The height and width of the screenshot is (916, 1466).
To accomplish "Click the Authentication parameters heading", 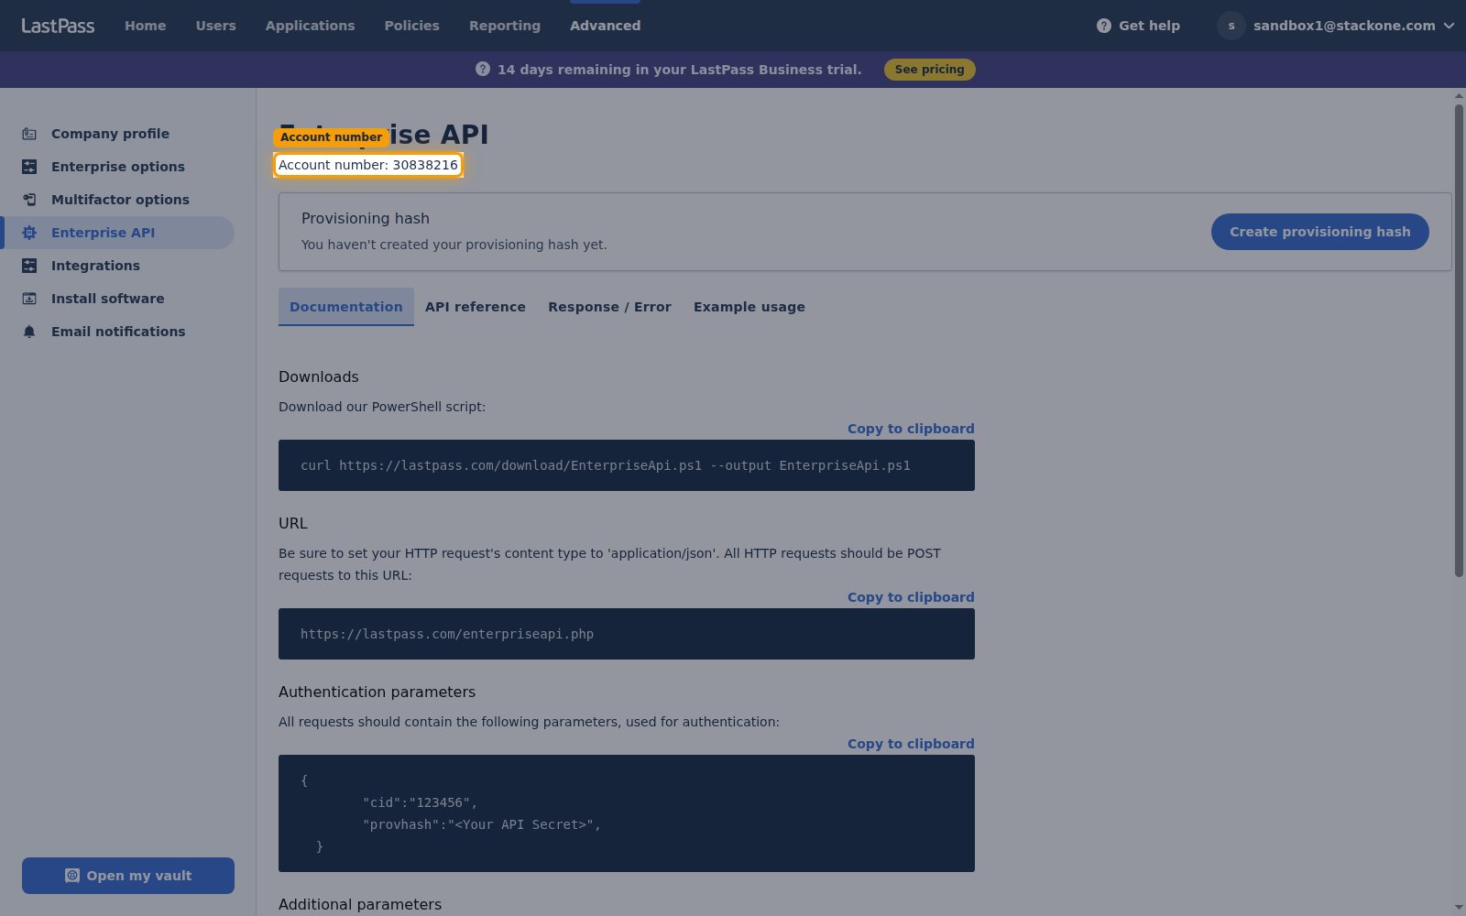I will tap(377, 692).
